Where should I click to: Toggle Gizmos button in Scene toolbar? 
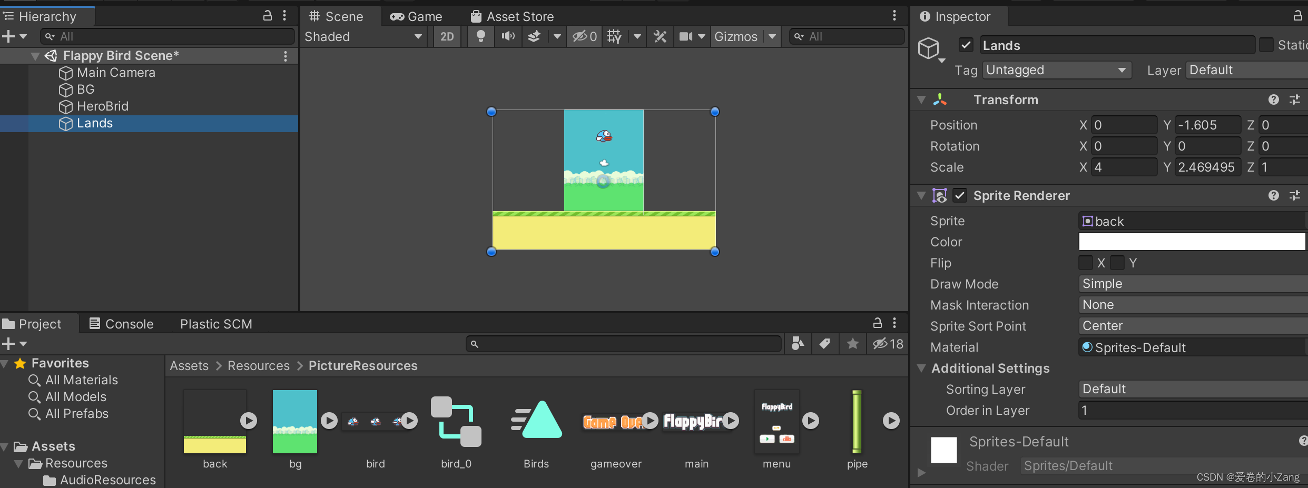(736, 36)
